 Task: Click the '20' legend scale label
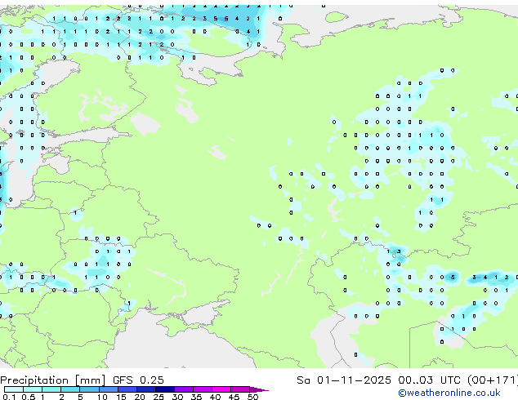pyautogui.click(x=140, y=397)
